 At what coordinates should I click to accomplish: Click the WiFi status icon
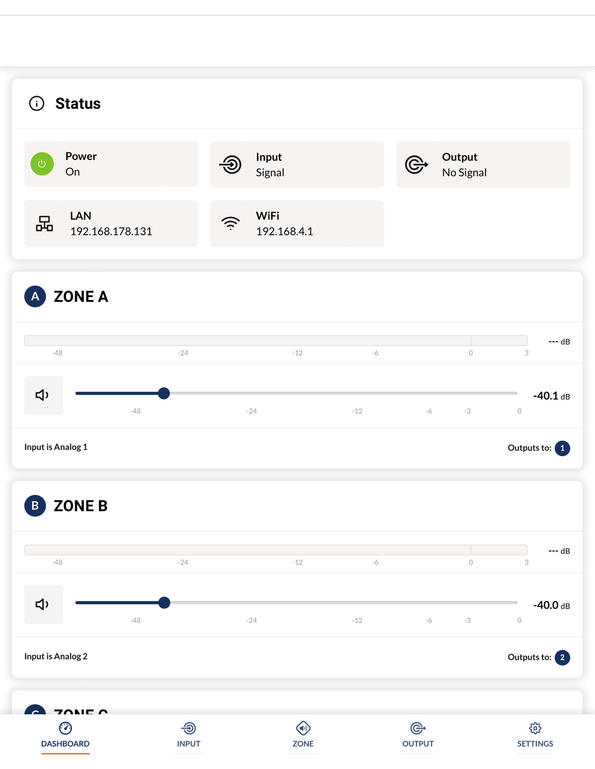click(231, 223)
